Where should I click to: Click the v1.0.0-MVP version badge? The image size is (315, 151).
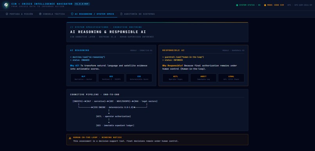(82, 4)
